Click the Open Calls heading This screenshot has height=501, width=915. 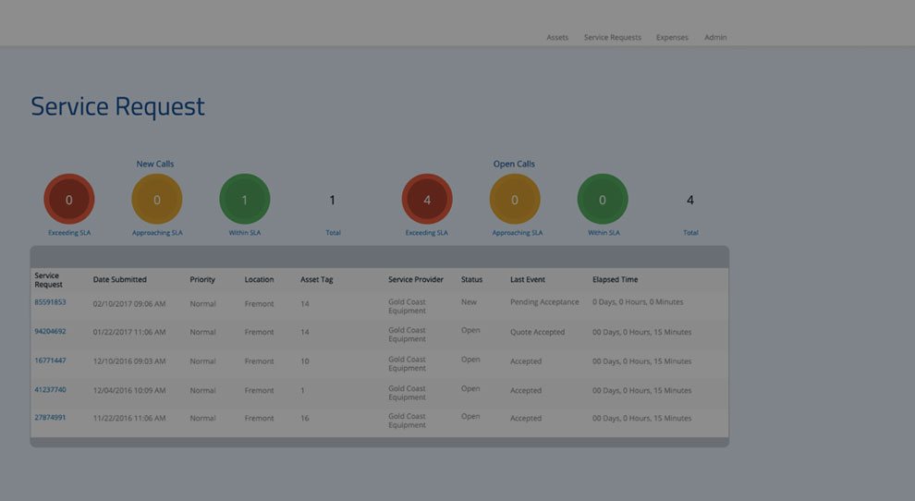(514, 165)
